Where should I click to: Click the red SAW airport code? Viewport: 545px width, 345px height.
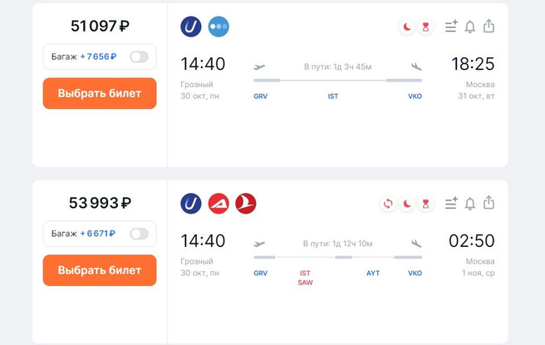coord(305,283)
